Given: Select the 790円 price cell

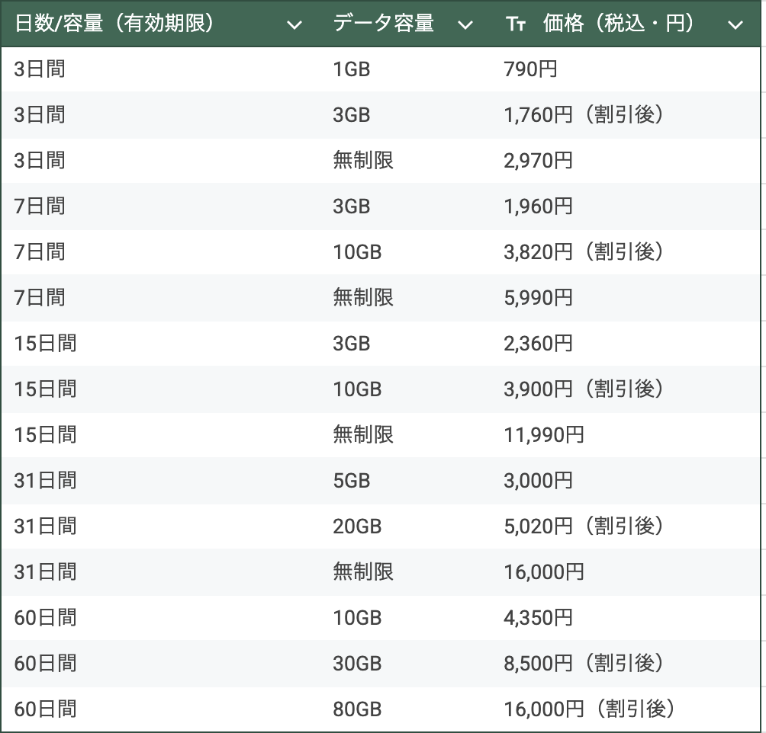Looking at the screenshot, I should (530, 69).
